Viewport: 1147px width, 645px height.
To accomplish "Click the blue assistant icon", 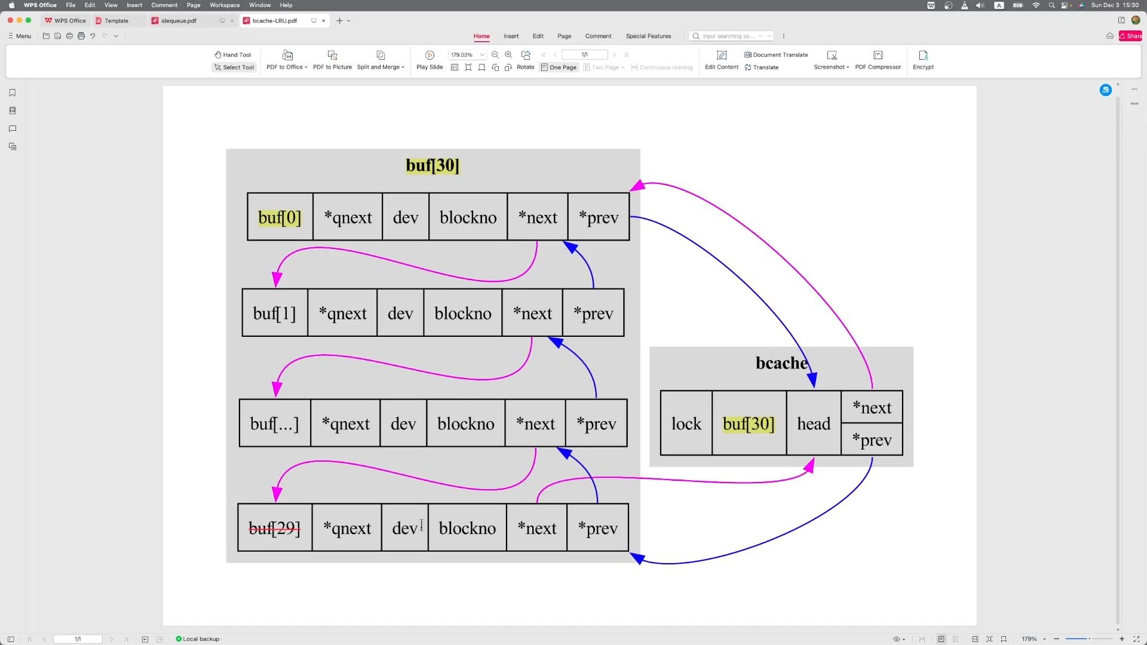I will 1106,90.
